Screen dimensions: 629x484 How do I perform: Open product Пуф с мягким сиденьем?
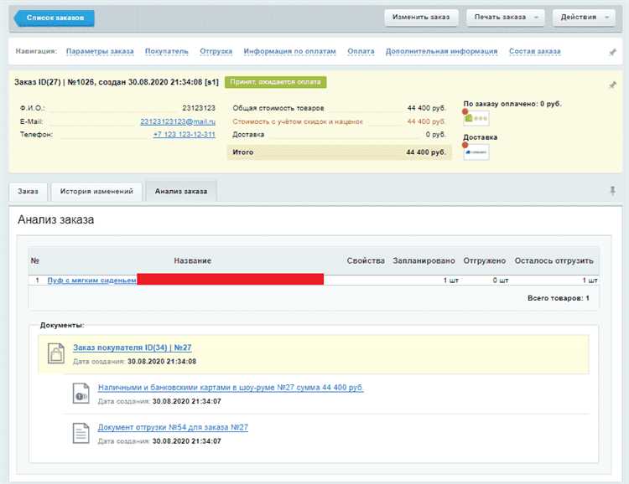(x=92, y=281)
